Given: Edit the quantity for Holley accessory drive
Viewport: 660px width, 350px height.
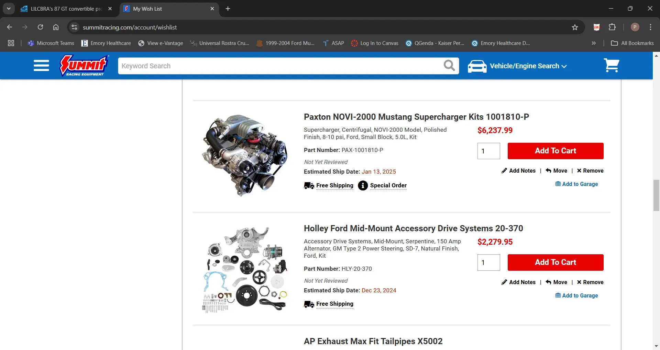Looking at the screenshot, I should pyautogui.click(x=488, y=262).
